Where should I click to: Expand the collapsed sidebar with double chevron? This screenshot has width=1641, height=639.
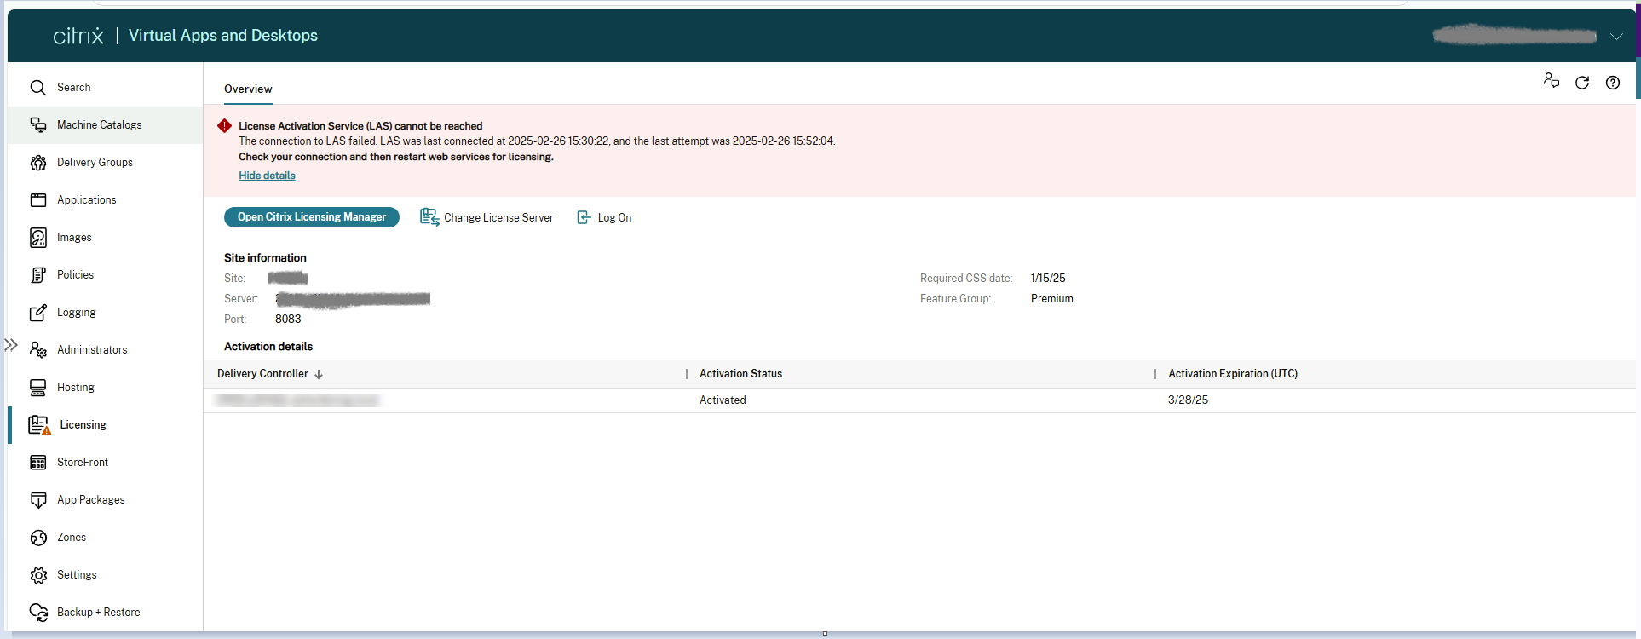click(11, 345)
